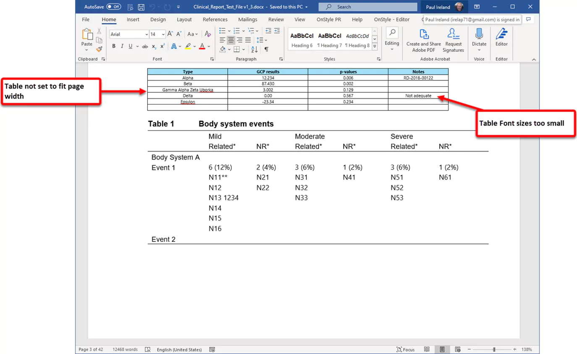The width and height of the screenshot is (577, 354).
Task: Increase font size with grow font icon
Action: (x=170, y=34)
